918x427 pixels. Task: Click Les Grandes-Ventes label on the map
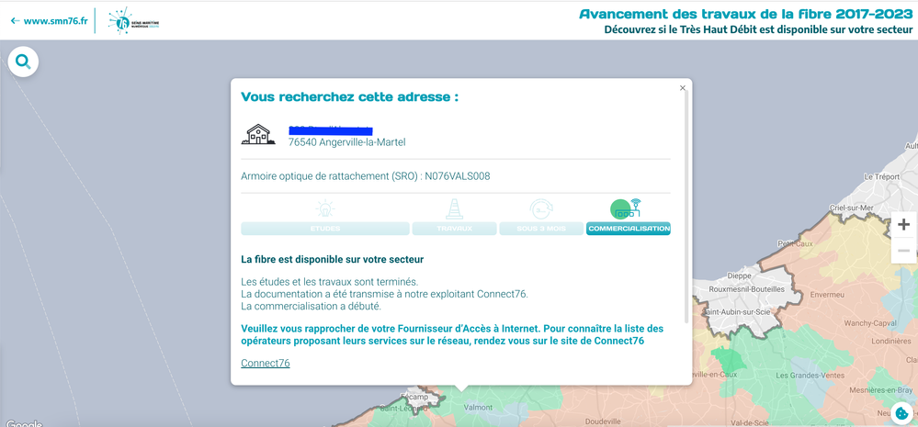[809, 375]
